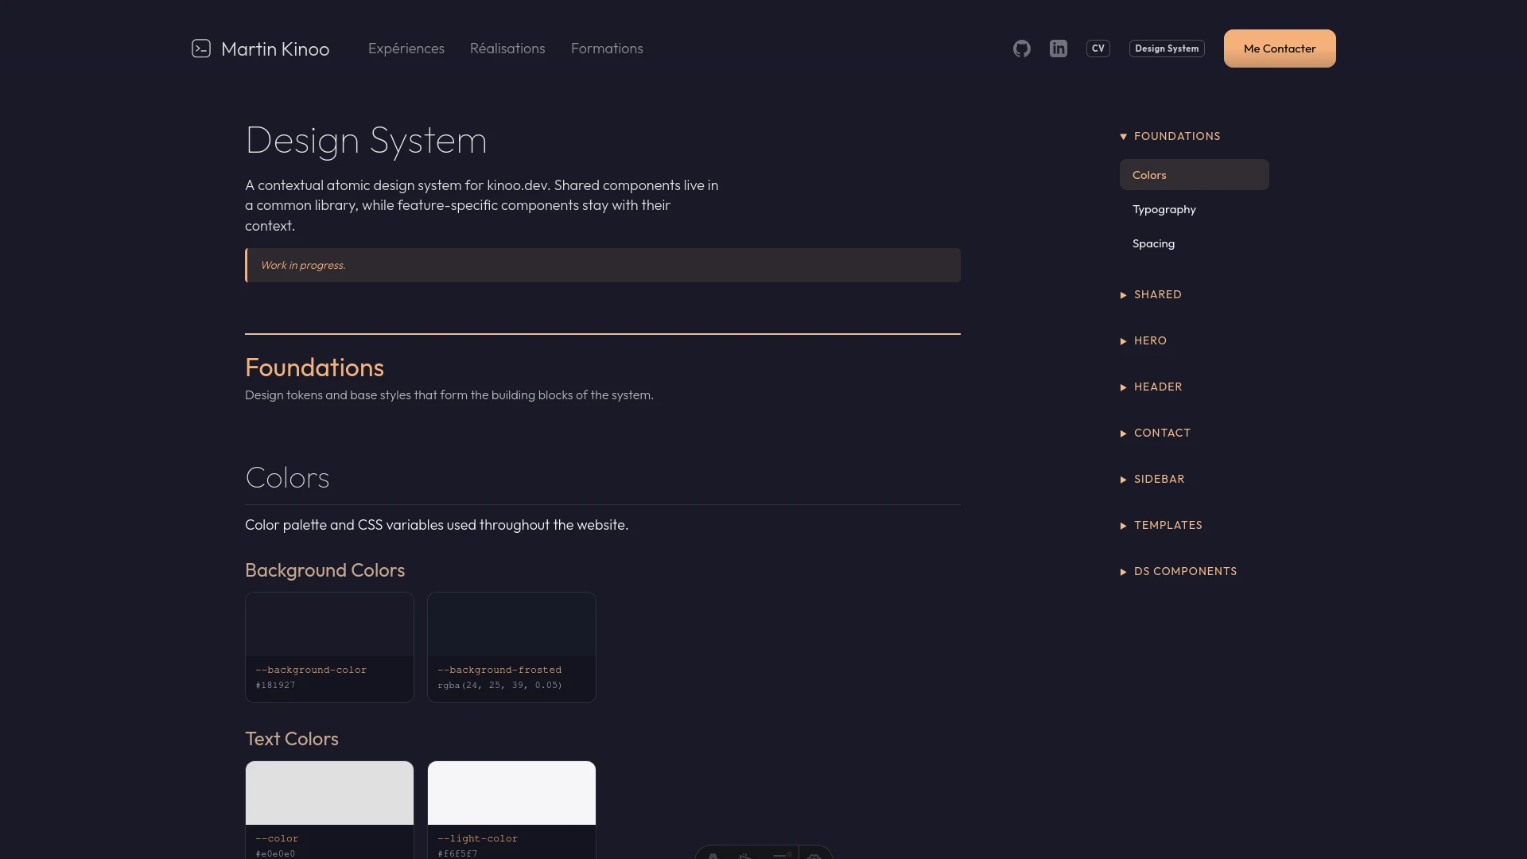This screenshot has height=859, width=1527.
Task: Click the terminal logo beside Martin Kinoo
Action: point(201,49)
